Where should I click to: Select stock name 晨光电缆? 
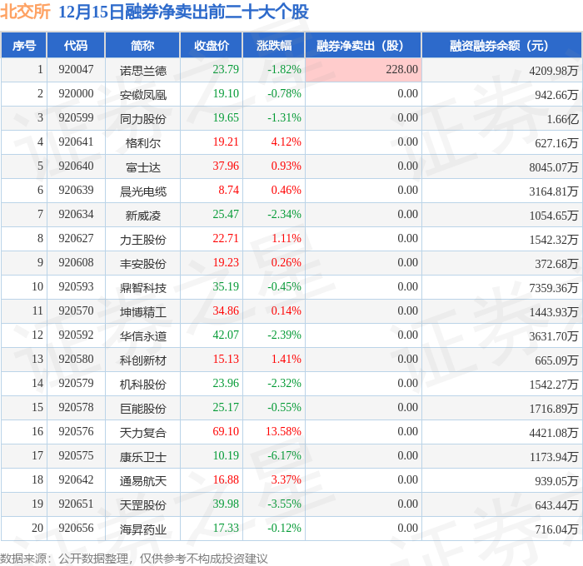[142, 191]
